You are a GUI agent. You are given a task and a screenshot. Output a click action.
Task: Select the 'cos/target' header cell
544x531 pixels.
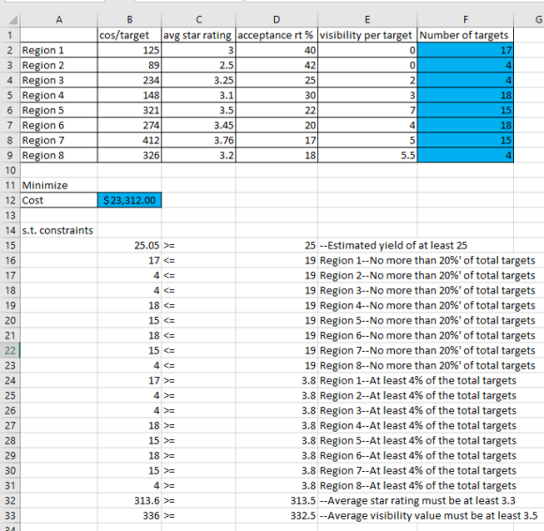pyautogui.click(x=129, y=35)
